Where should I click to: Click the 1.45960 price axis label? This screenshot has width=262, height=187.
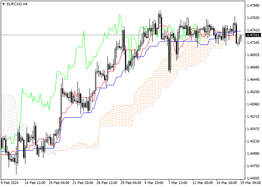pyautogui.click(x=253, y=104)
